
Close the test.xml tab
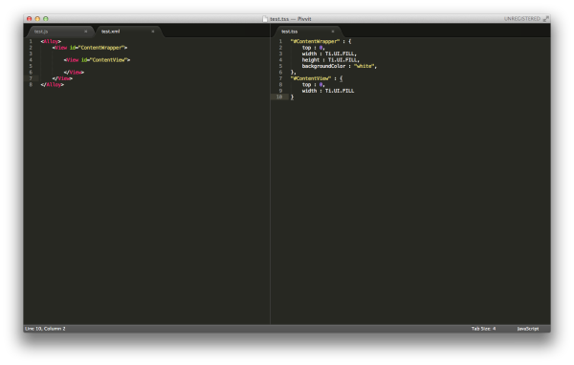coord(153,32)
